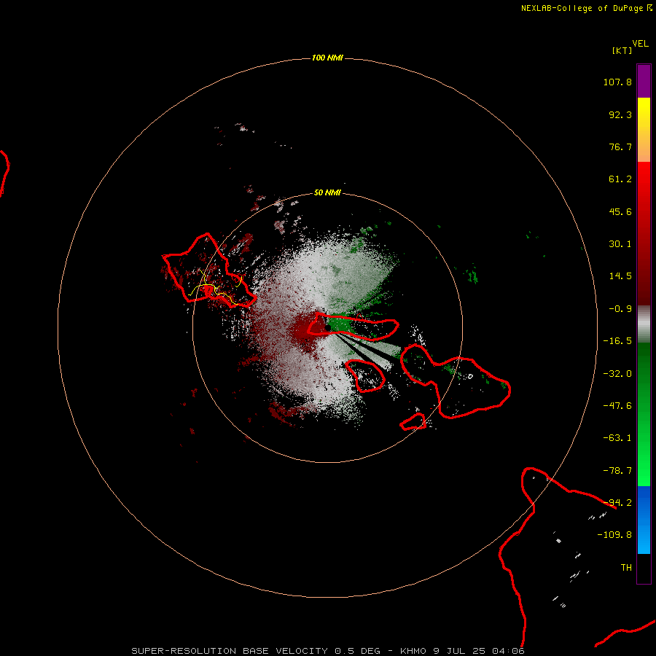The height and width of the screenshot is (656, 656).
Task: Click the -32.0 velocity scale value
Action: (x=617, y=374)
